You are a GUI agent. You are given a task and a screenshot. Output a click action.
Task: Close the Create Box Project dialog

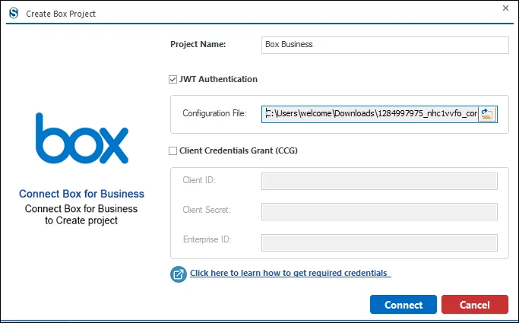point(505,8)
